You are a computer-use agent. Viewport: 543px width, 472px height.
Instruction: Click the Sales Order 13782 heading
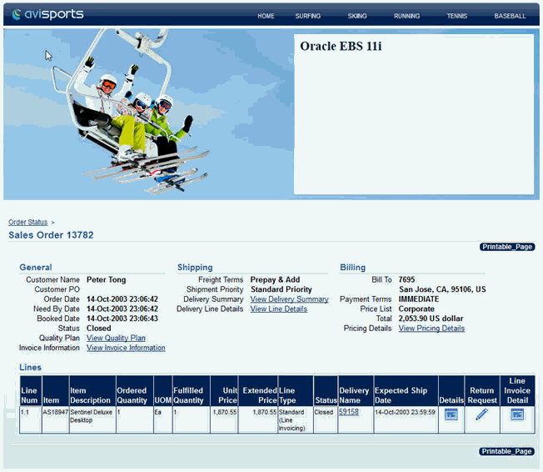[x=51, y=235]
